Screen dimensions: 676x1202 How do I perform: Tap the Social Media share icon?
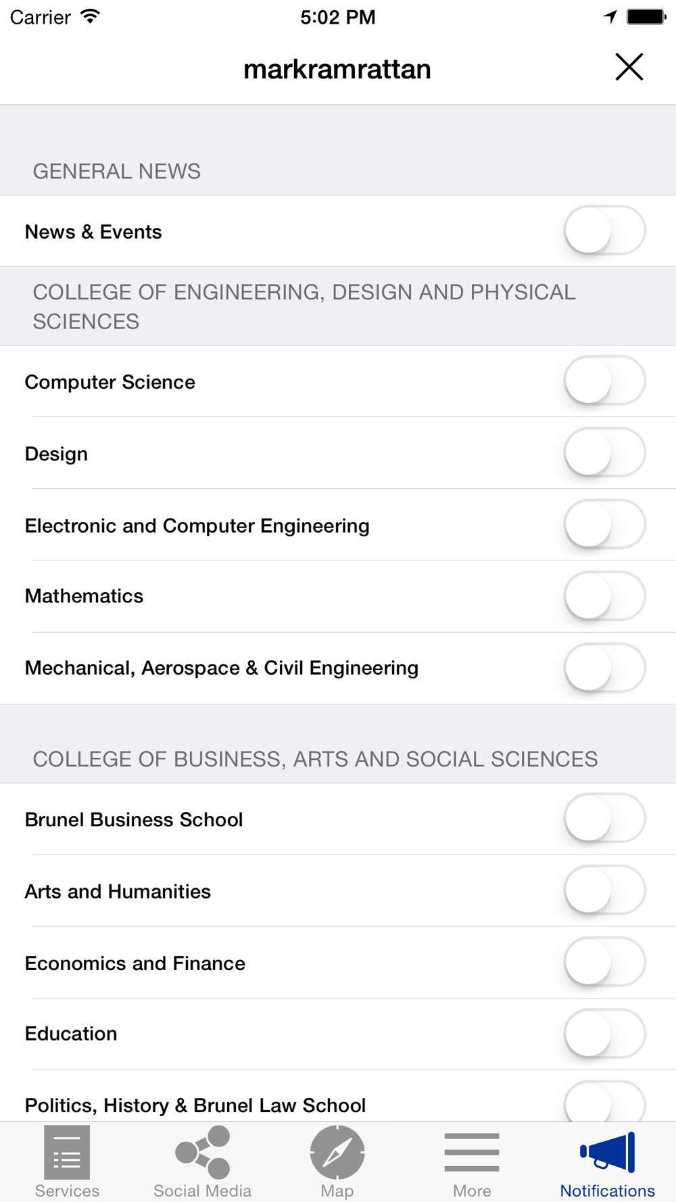202,1153
